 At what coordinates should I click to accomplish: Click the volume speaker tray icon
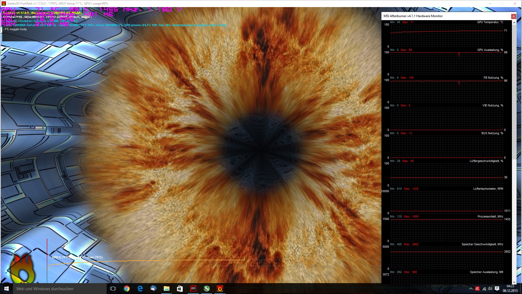pos(490,289)
